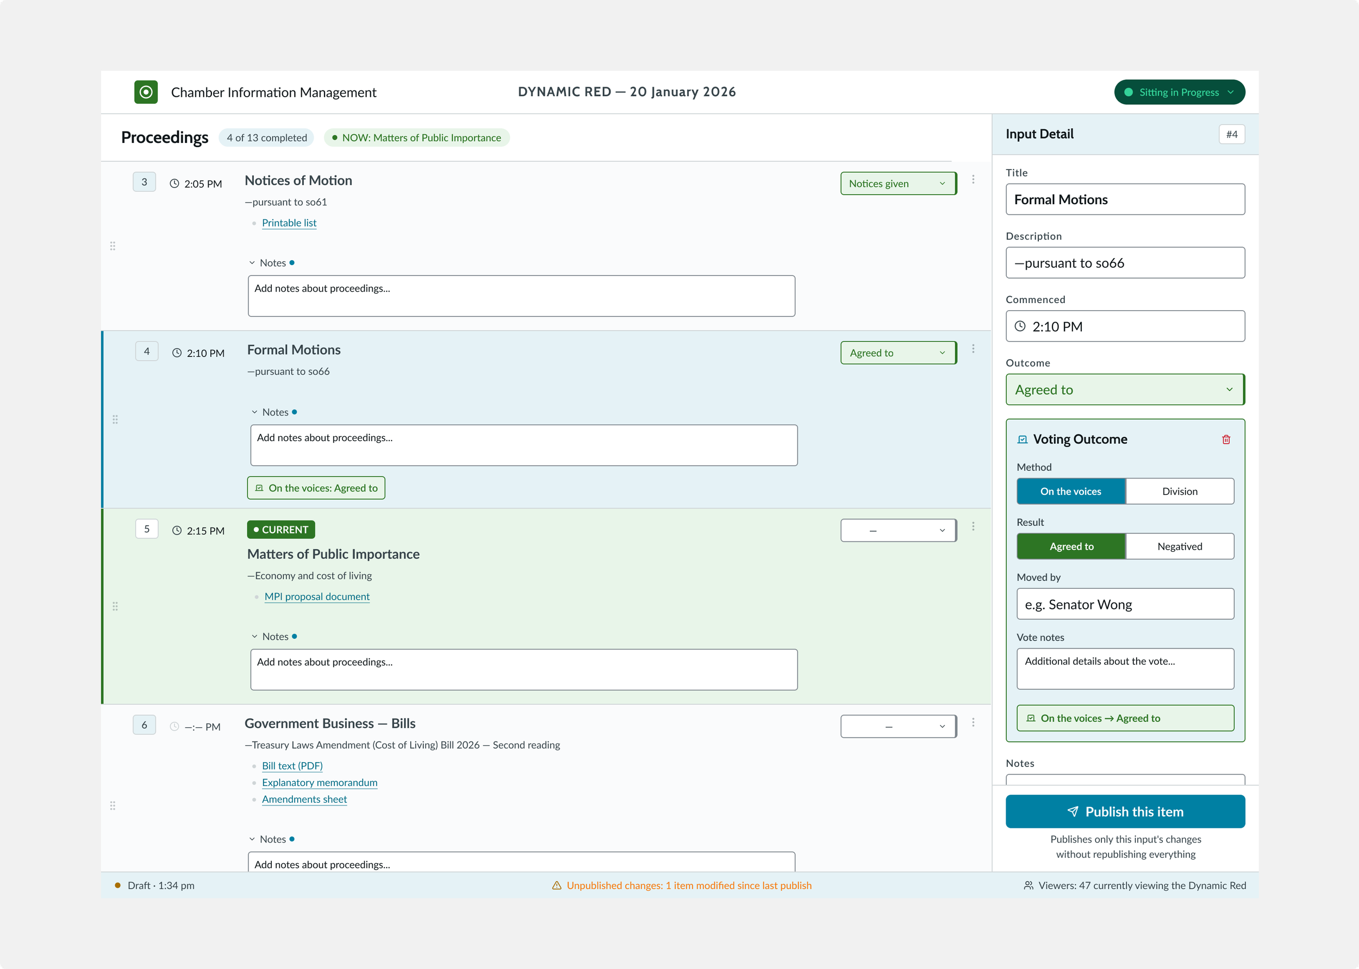Click notes box under Notices of Motion
Viewport: 1359px width, 969px height.
(x=521, y=296)
